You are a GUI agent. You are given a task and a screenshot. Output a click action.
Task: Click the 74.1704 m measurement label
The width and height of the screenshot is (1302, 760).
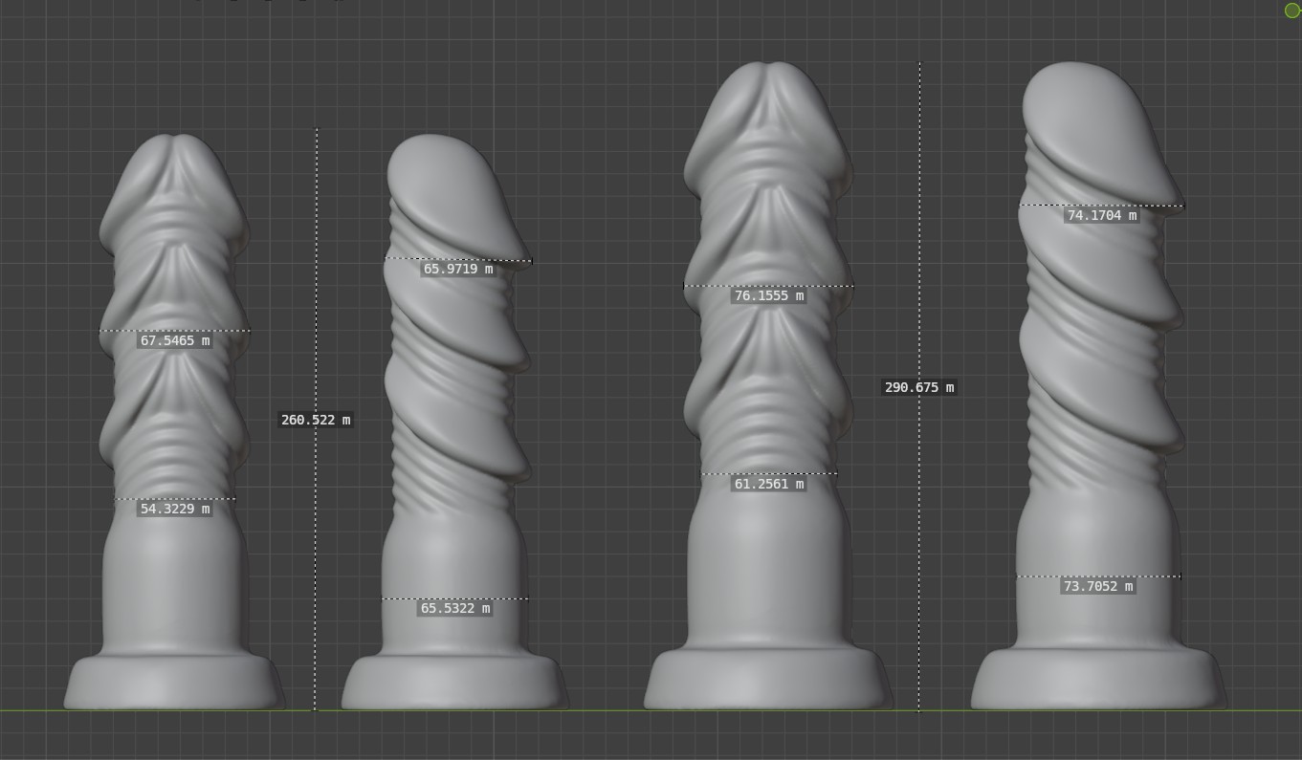coord(1101,215)
